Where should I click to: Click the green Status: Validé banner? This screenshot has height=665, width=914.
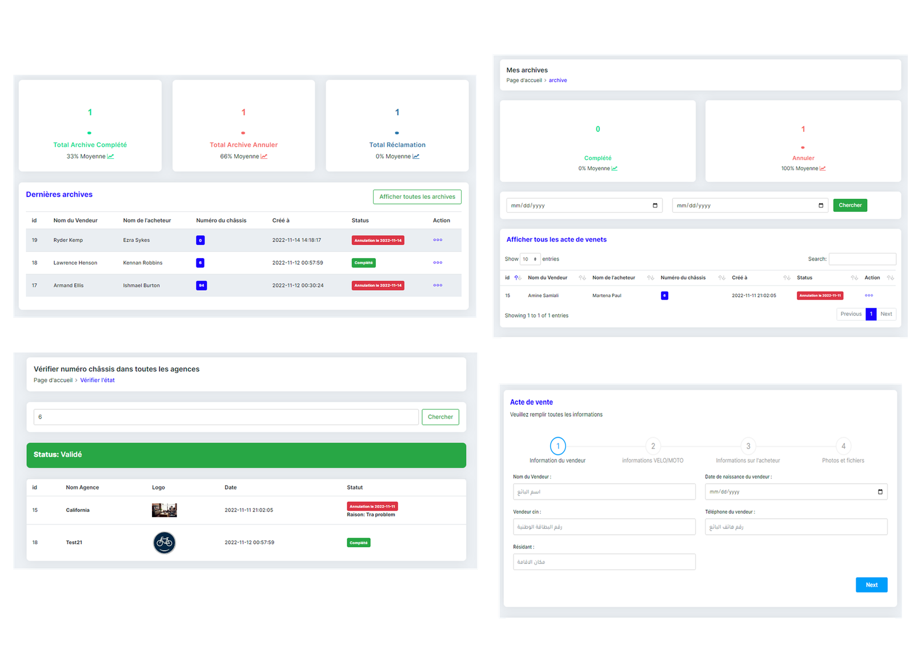[x=246, y=455]
